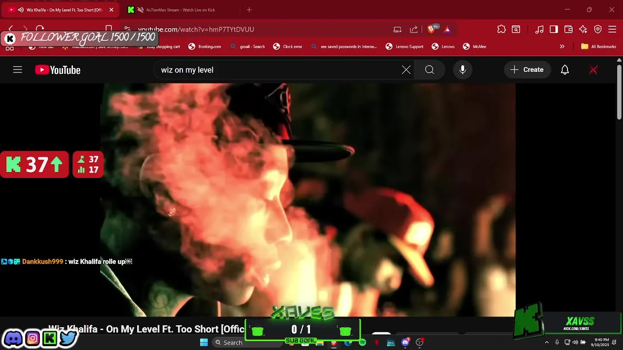Start voice search with microphone
The width and height of the screenshot is (623, 350).
(462, 70)
